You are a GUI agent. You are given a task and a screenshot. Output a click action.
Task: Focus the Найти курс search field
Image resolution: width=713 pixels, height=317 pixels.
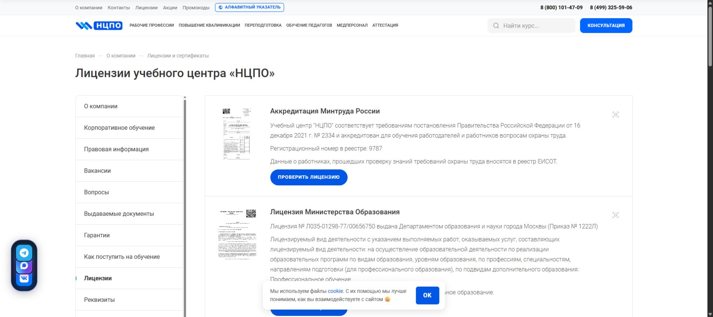pos(531,26)
